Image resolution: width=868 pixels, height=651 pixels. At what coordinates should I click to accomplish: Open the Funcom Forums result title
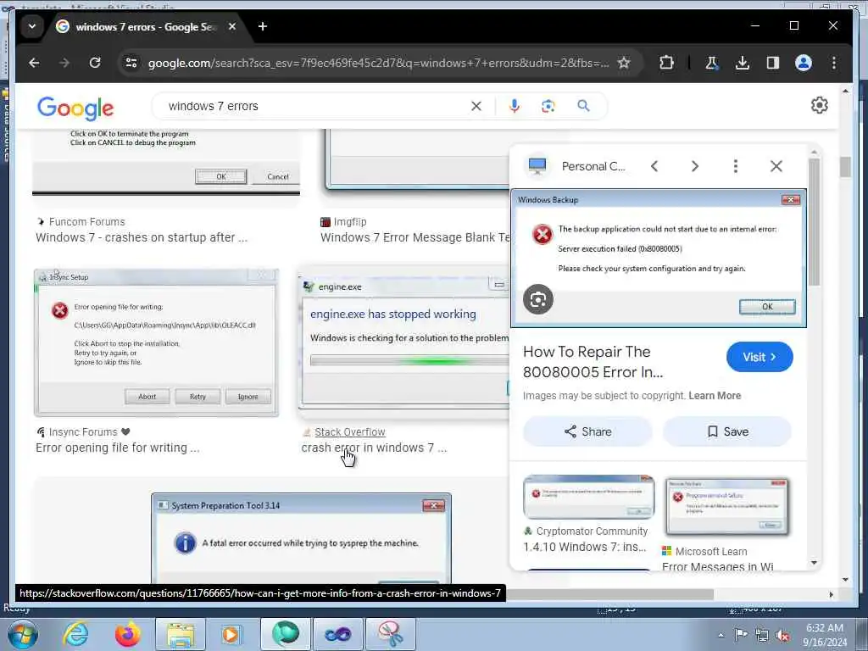point(142,237)
